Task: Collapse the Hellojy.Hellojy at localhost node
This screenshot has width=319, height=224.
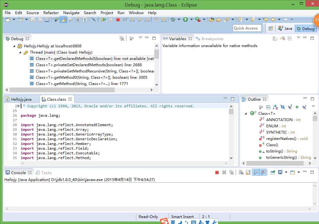Action: 14,46
